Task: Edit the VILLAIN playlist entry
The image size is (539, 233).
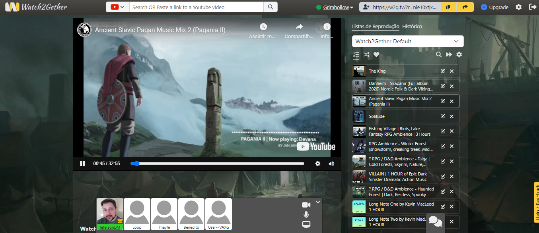Action: (443, 177)
